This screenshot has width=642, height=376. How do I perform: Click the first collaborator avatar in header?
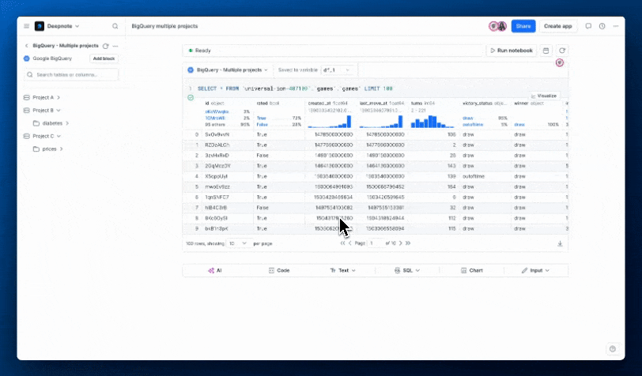click(x=494, y=26)
